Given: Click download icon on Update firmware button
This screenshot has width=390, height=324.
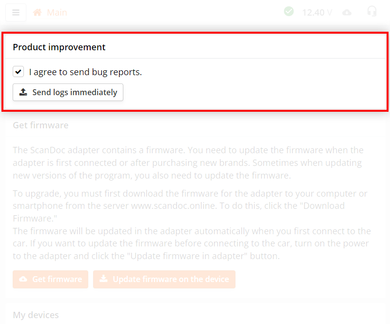Looking at the screenshot, I should pos(103,280).
